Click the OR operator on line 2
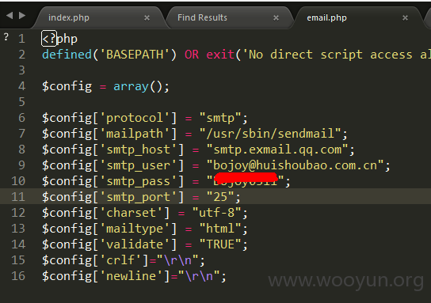This screenshot has width=431, height=303. click(x=192, y=55)
